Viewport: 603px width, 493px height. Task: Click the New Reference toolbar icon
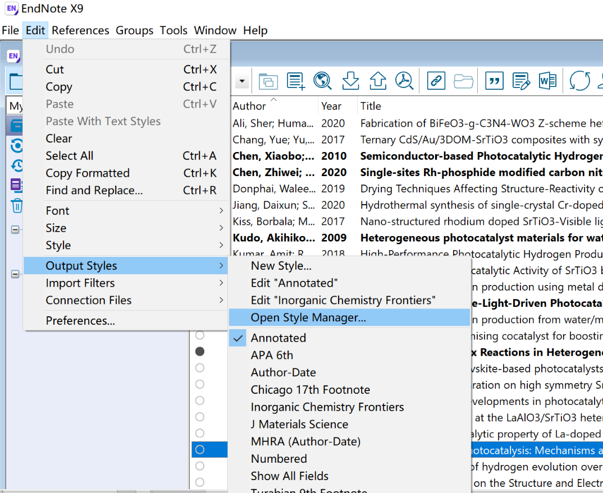[296, 81]
